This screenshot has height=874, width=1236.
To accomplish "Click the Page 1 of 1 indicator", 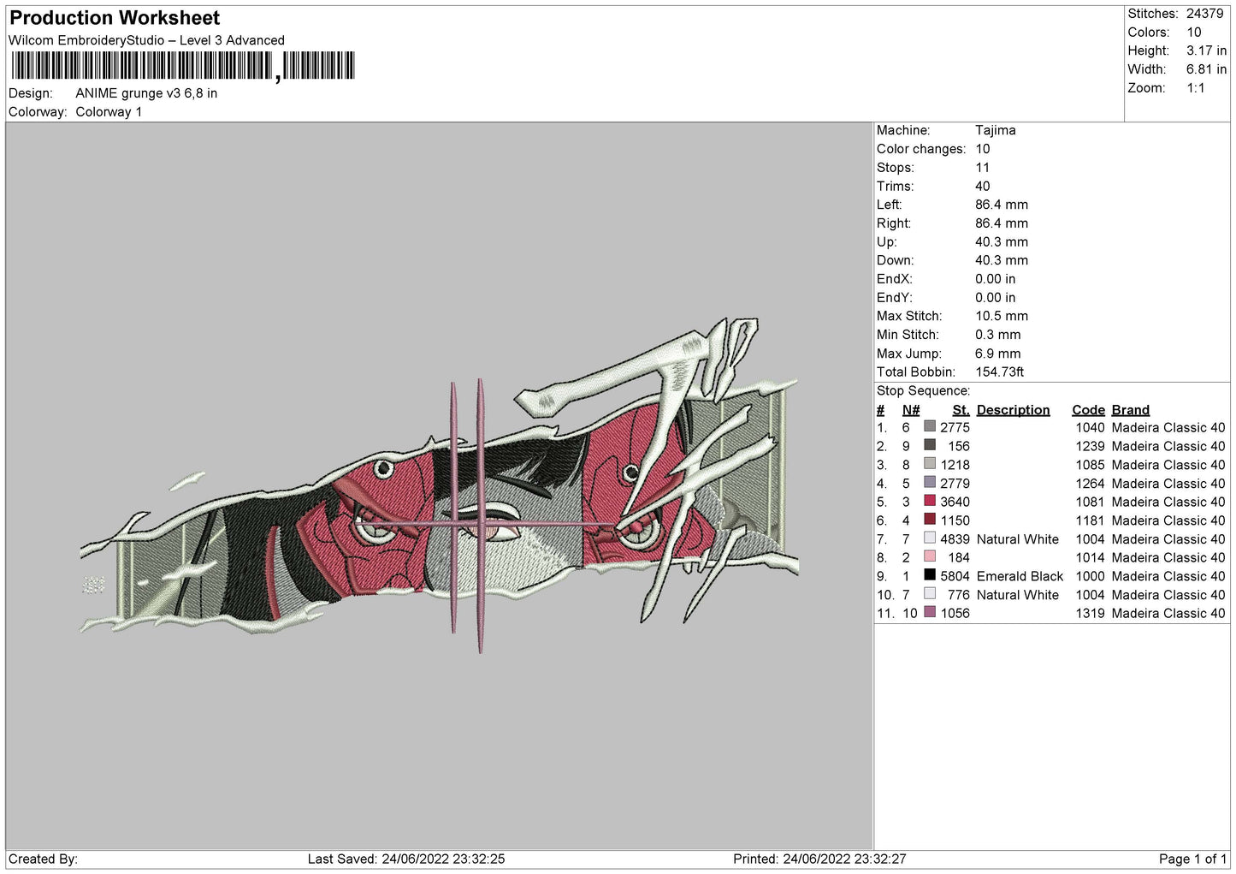I will coord(1192,859).
